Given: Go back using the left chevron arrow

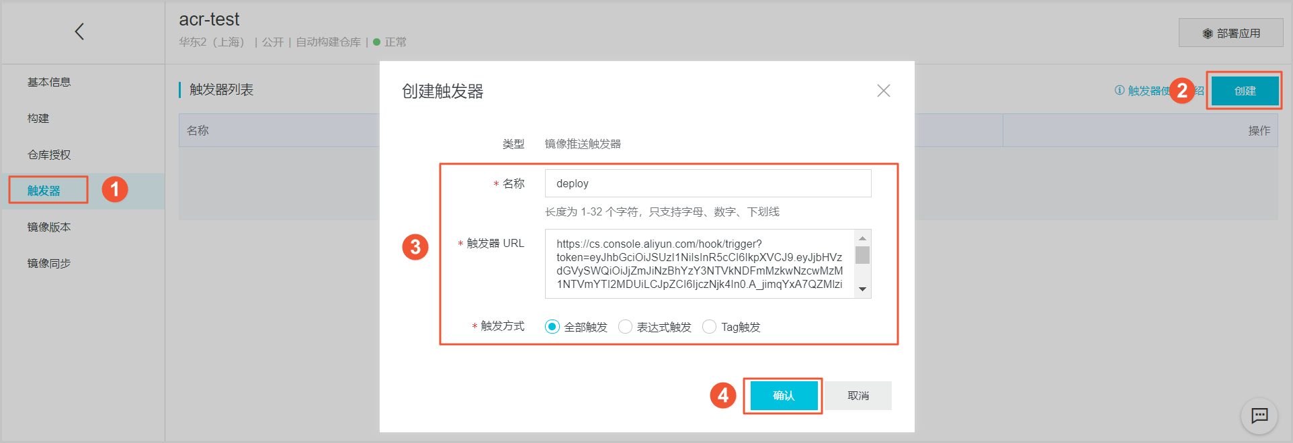Looking at the screenshot, I should pyautogui.click(x=79, y=32).
